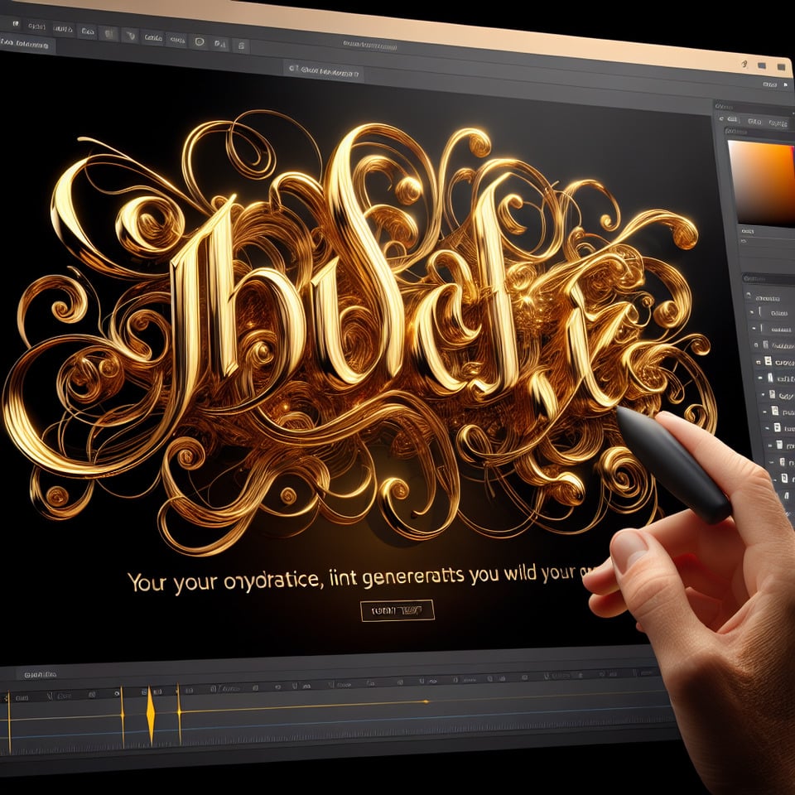Click the small gold keyframe ending the orange curve
This screenshot has width=795, height=795.
pos(426,701)
